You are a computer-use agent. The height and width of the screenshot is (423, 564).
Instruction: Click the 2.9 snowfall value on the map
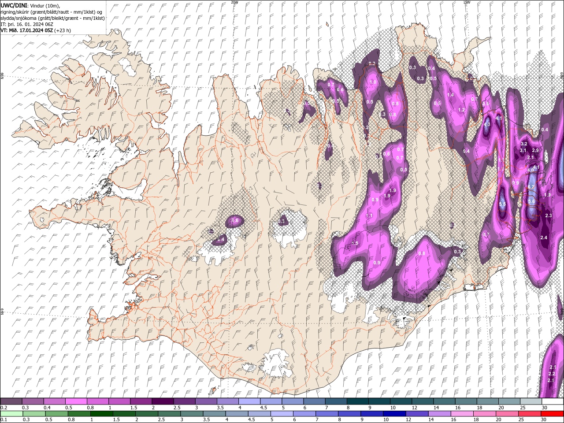(x=535, y=151)
